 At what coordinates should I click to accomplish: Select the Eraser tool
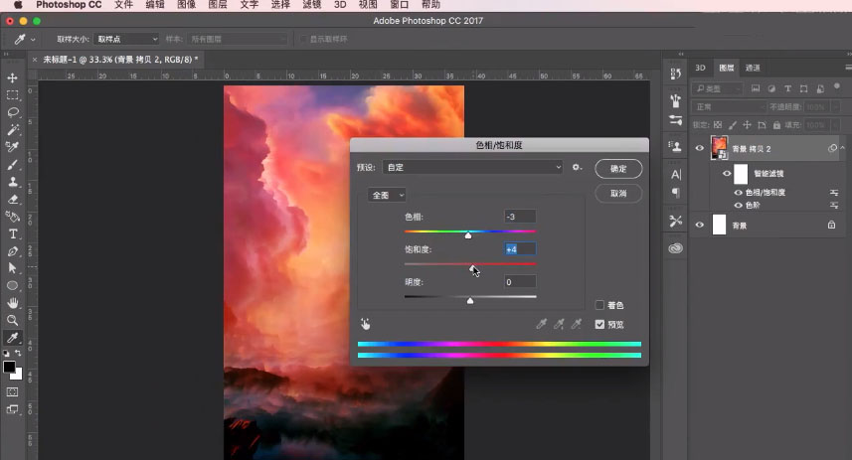pos(13,200)
